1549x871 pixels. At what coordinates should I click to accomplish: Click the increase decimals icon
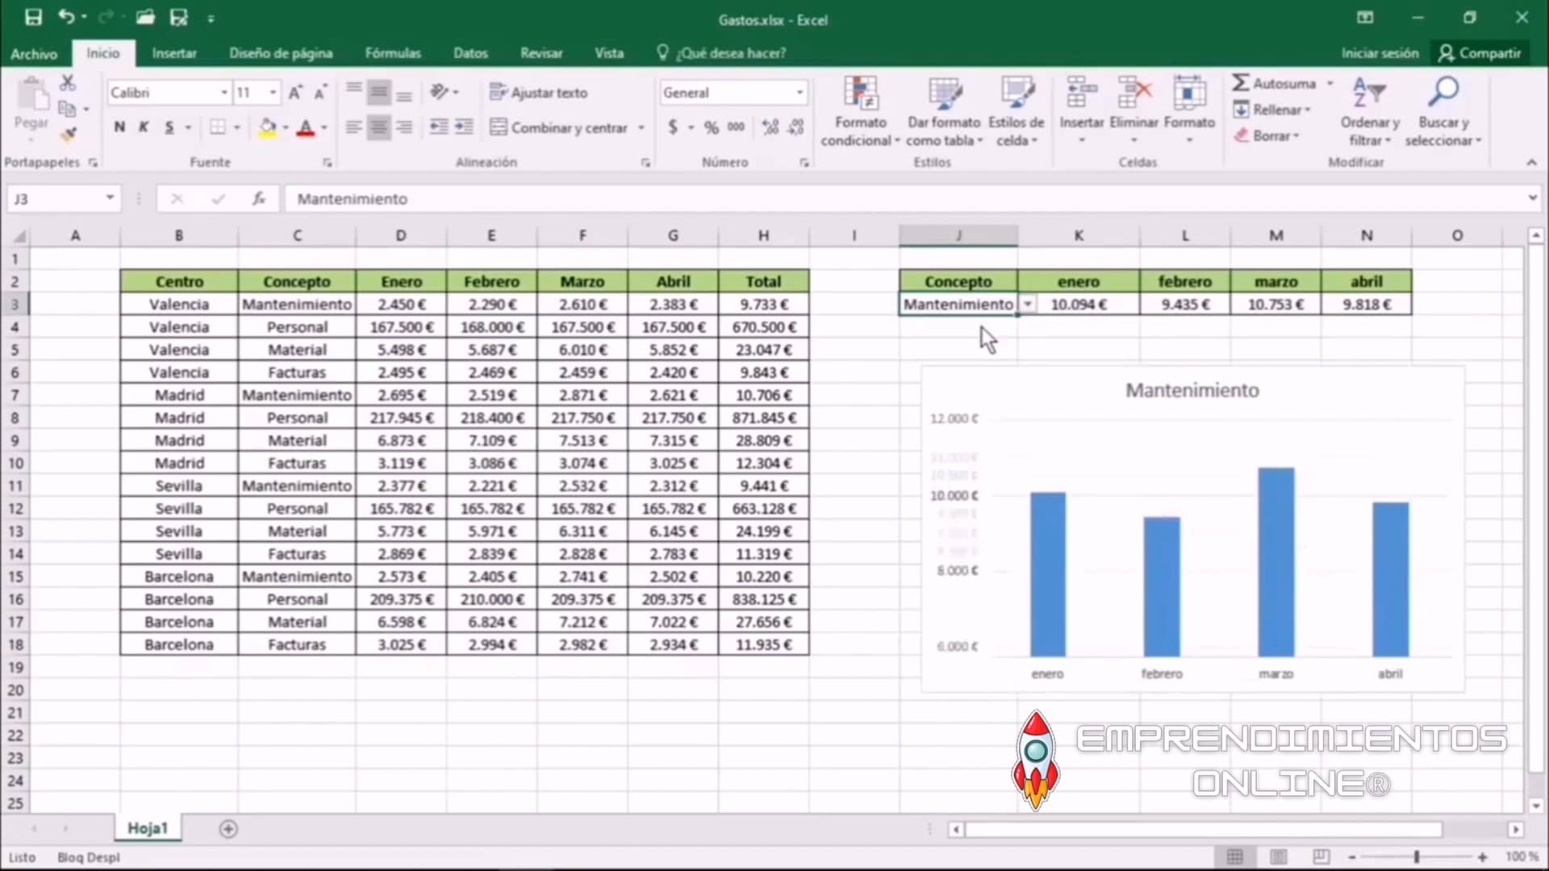[x=769, y=127]
